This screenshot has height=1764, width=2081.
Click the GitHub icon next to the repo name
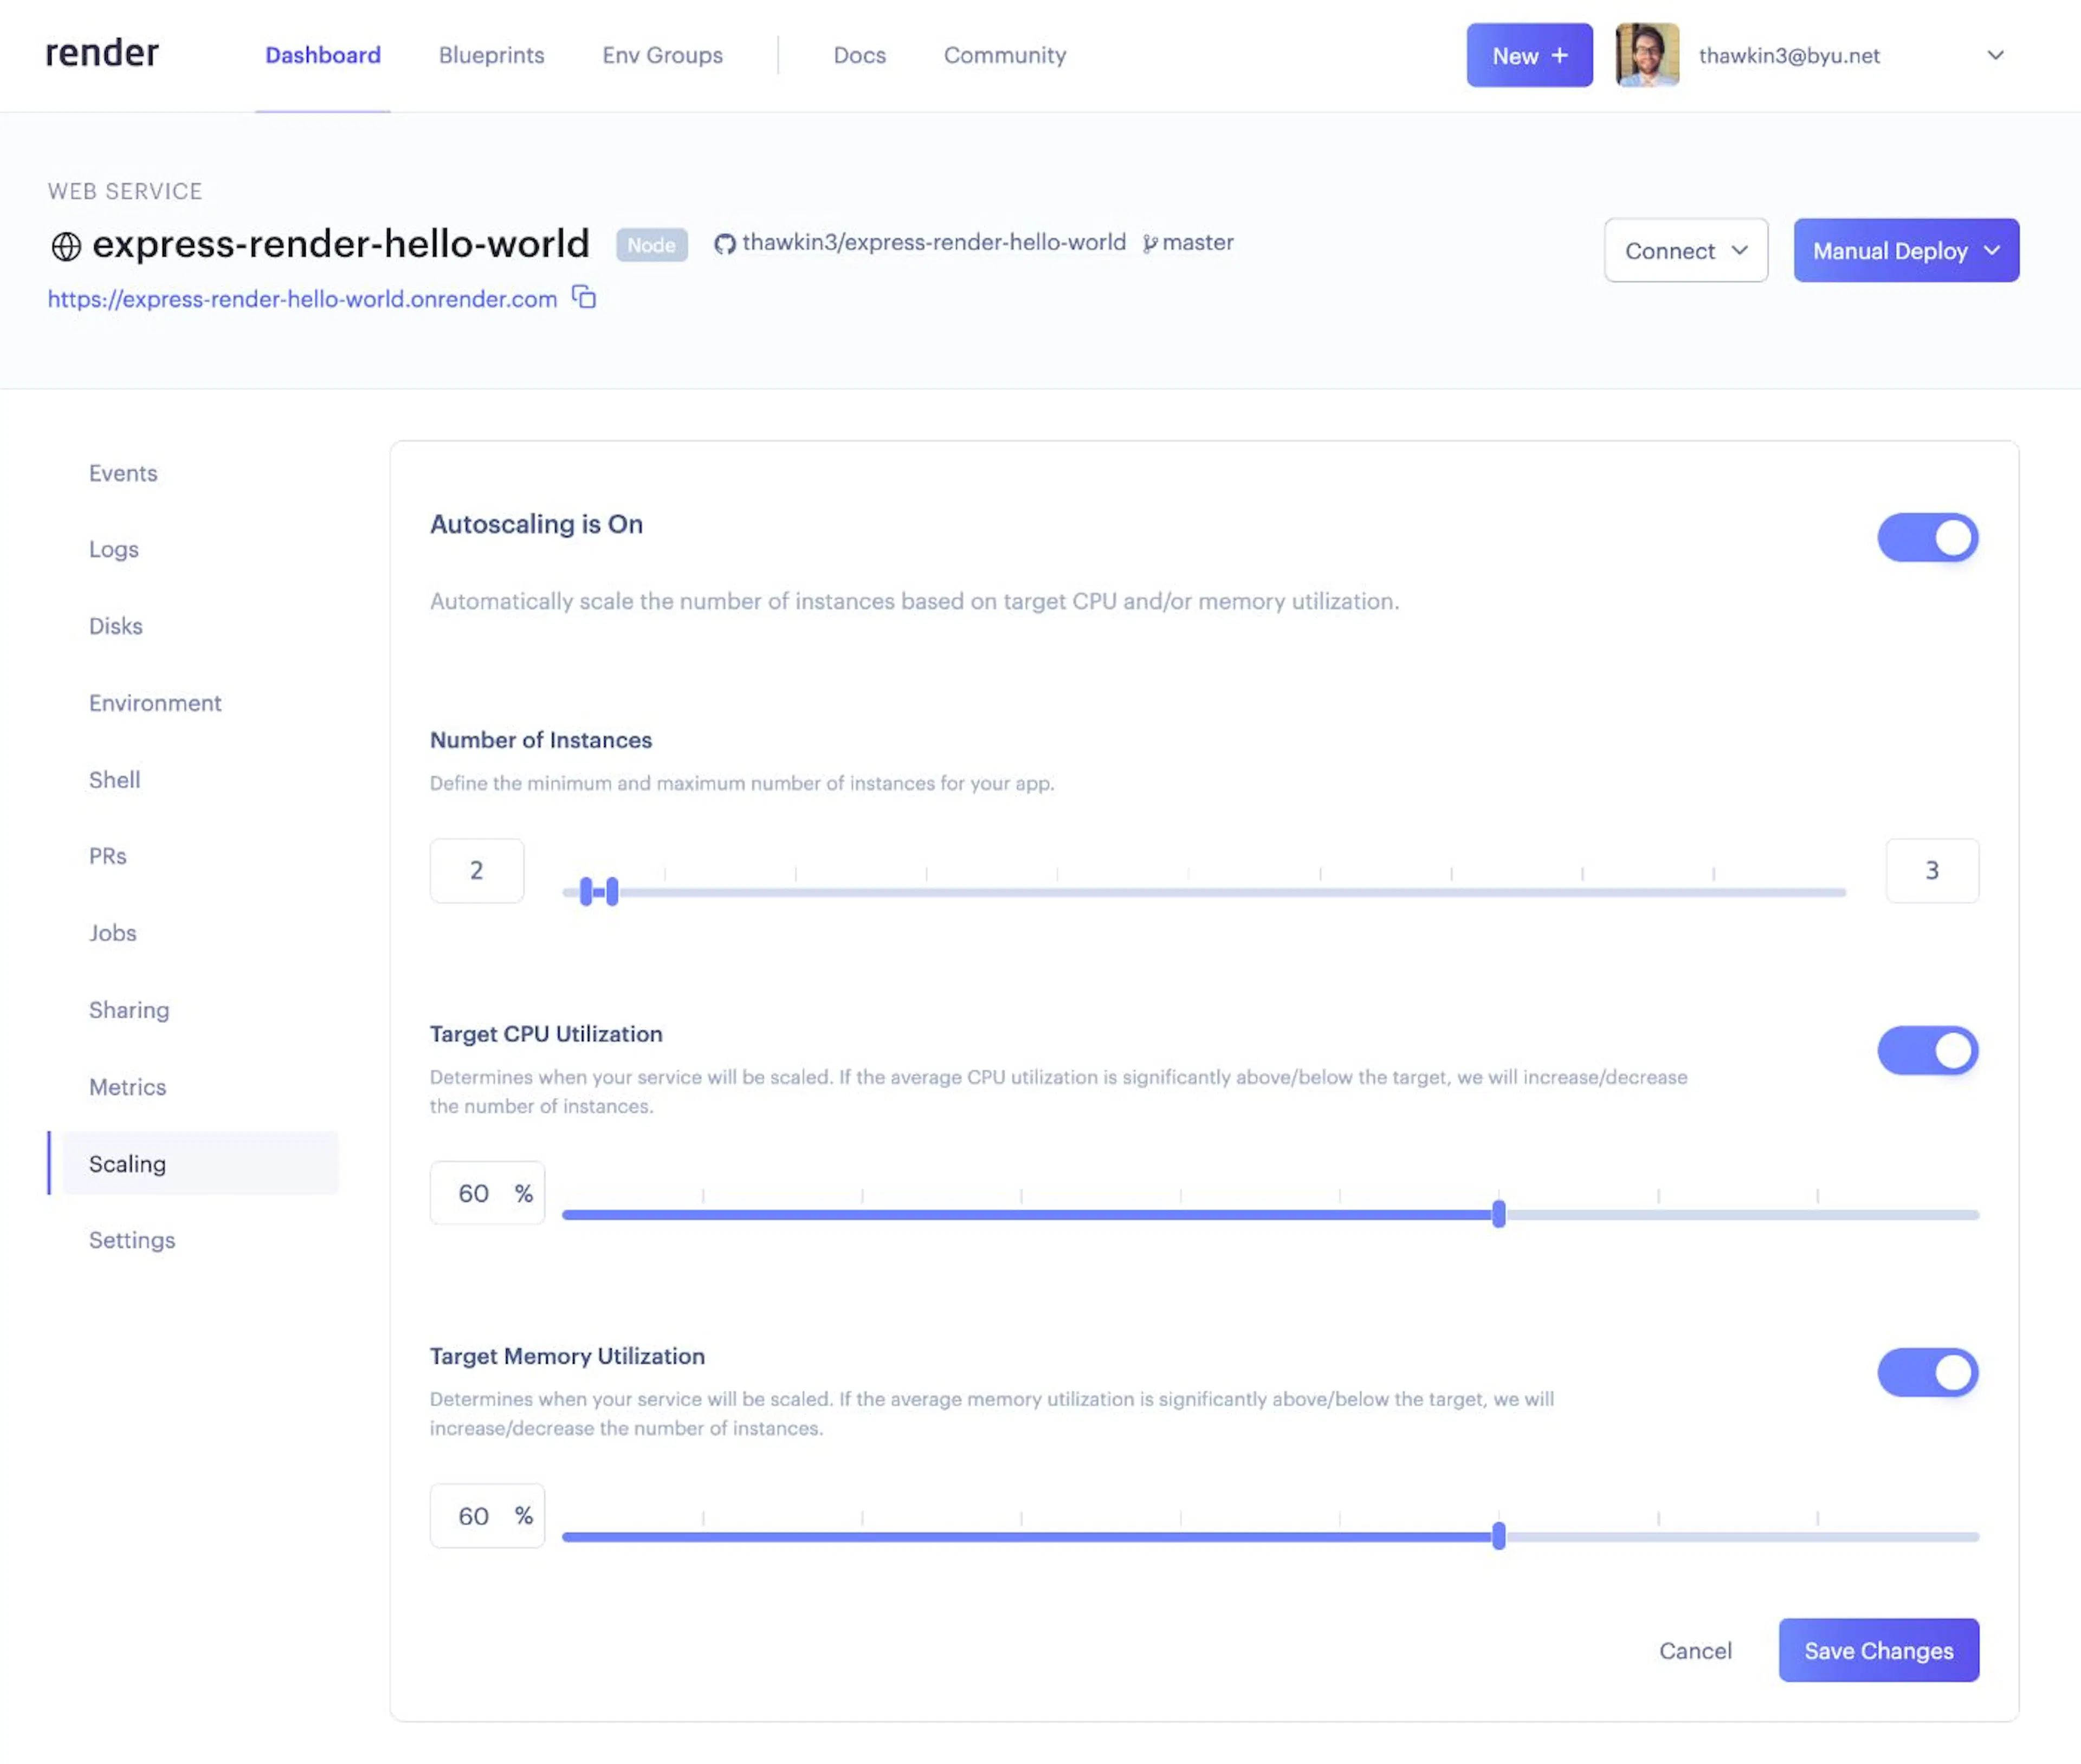pos(725,244)
